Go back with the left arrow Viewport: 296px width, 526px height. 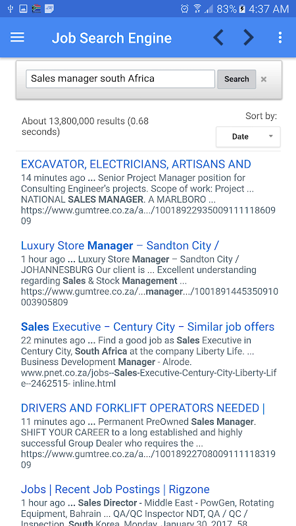[218, 37]
